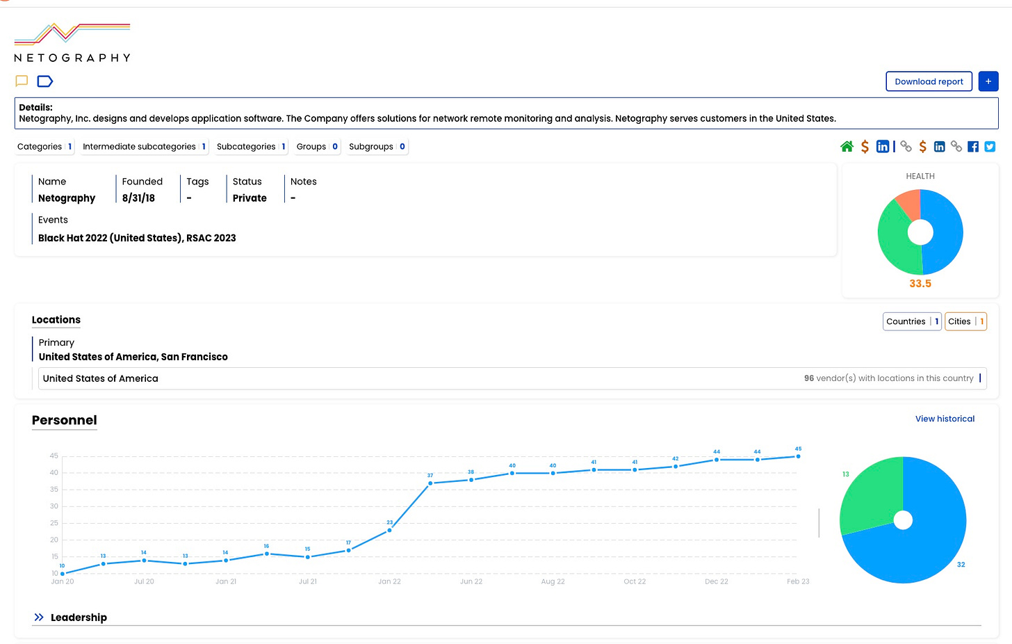Open Intermediate subcategories 1 tag
This screenshot has height=644, width=1012.
[x=144, y=147]
